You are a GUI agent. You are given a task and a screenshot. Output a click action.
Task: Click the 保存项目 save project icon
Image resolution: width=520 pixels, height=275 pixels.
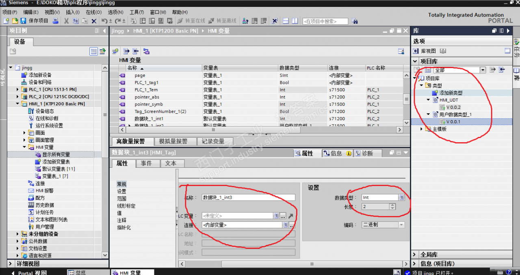pos(23,21)
